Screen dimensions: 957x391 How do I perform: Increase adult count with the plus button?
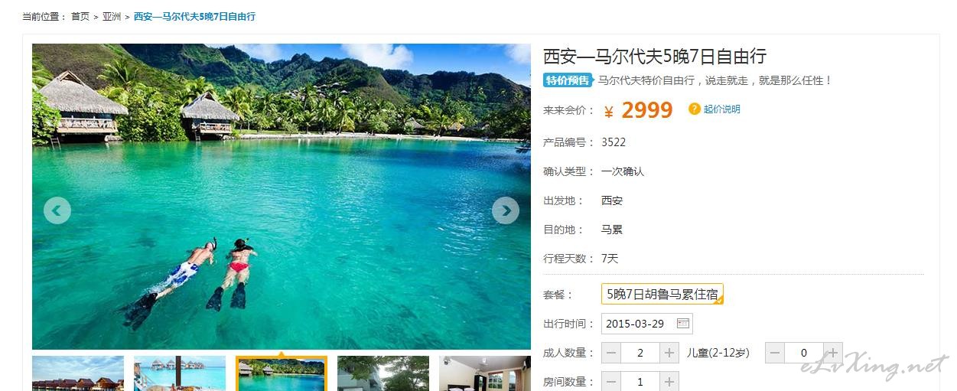(x=669, y=353)
